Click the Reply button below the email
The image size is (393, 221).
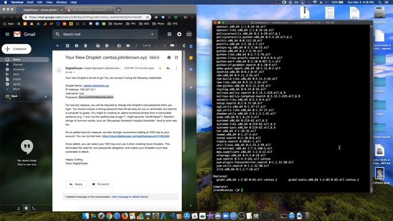click(x=76, y=184)
